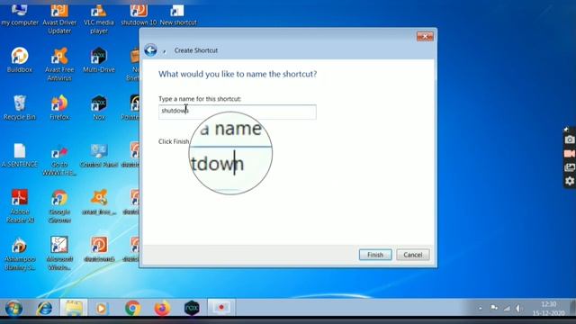The height and width of the screenshot is (324, 576).
Task: Select the Avast Free Antivirus desktop icon
Action: pos(59,64)
